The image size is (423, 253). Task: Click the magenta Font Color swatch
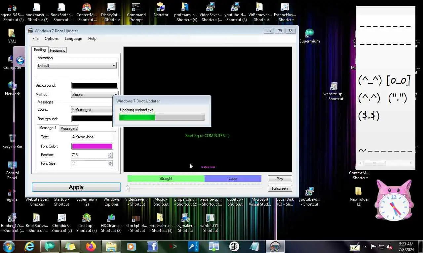coord(92,146)
